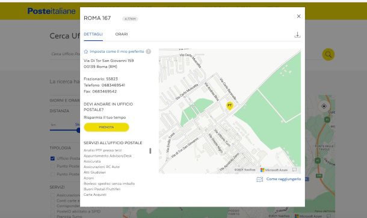367x218 pixels.
Task: Select 'Assicurazioni RC Auto' service
Action: coord(102,167)
